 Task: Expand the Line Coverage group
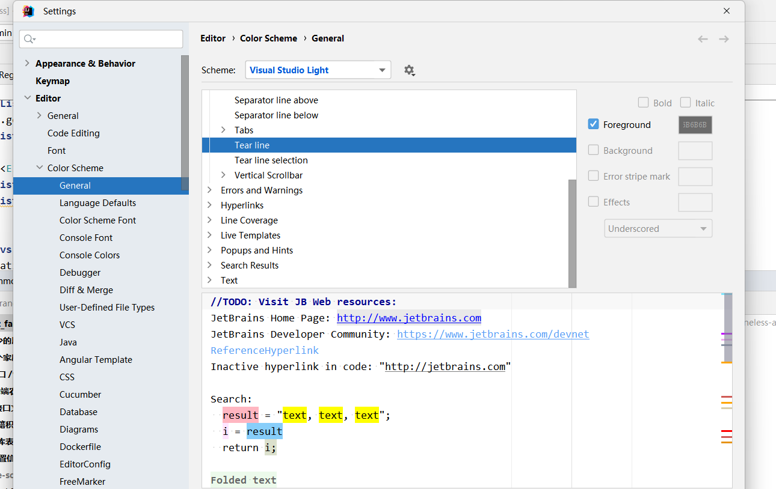209,220
